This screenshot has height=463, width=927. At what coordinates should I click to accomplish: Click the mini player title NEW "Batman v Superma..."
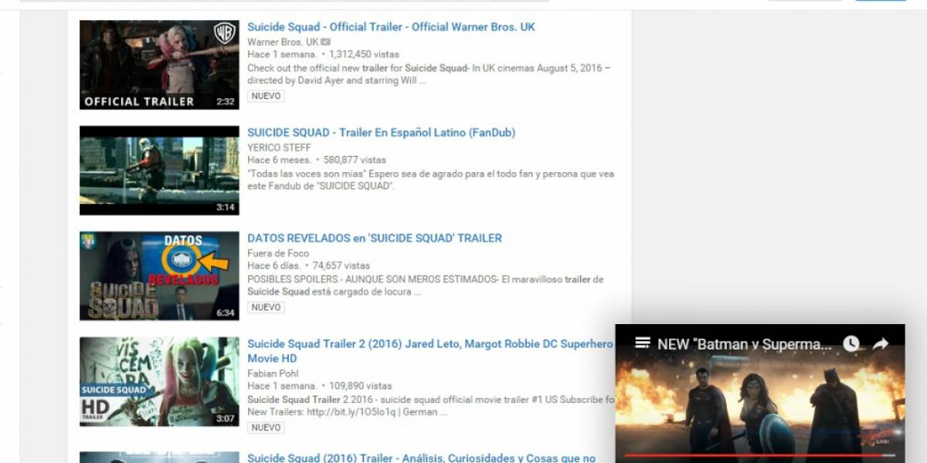coord(745,344)
